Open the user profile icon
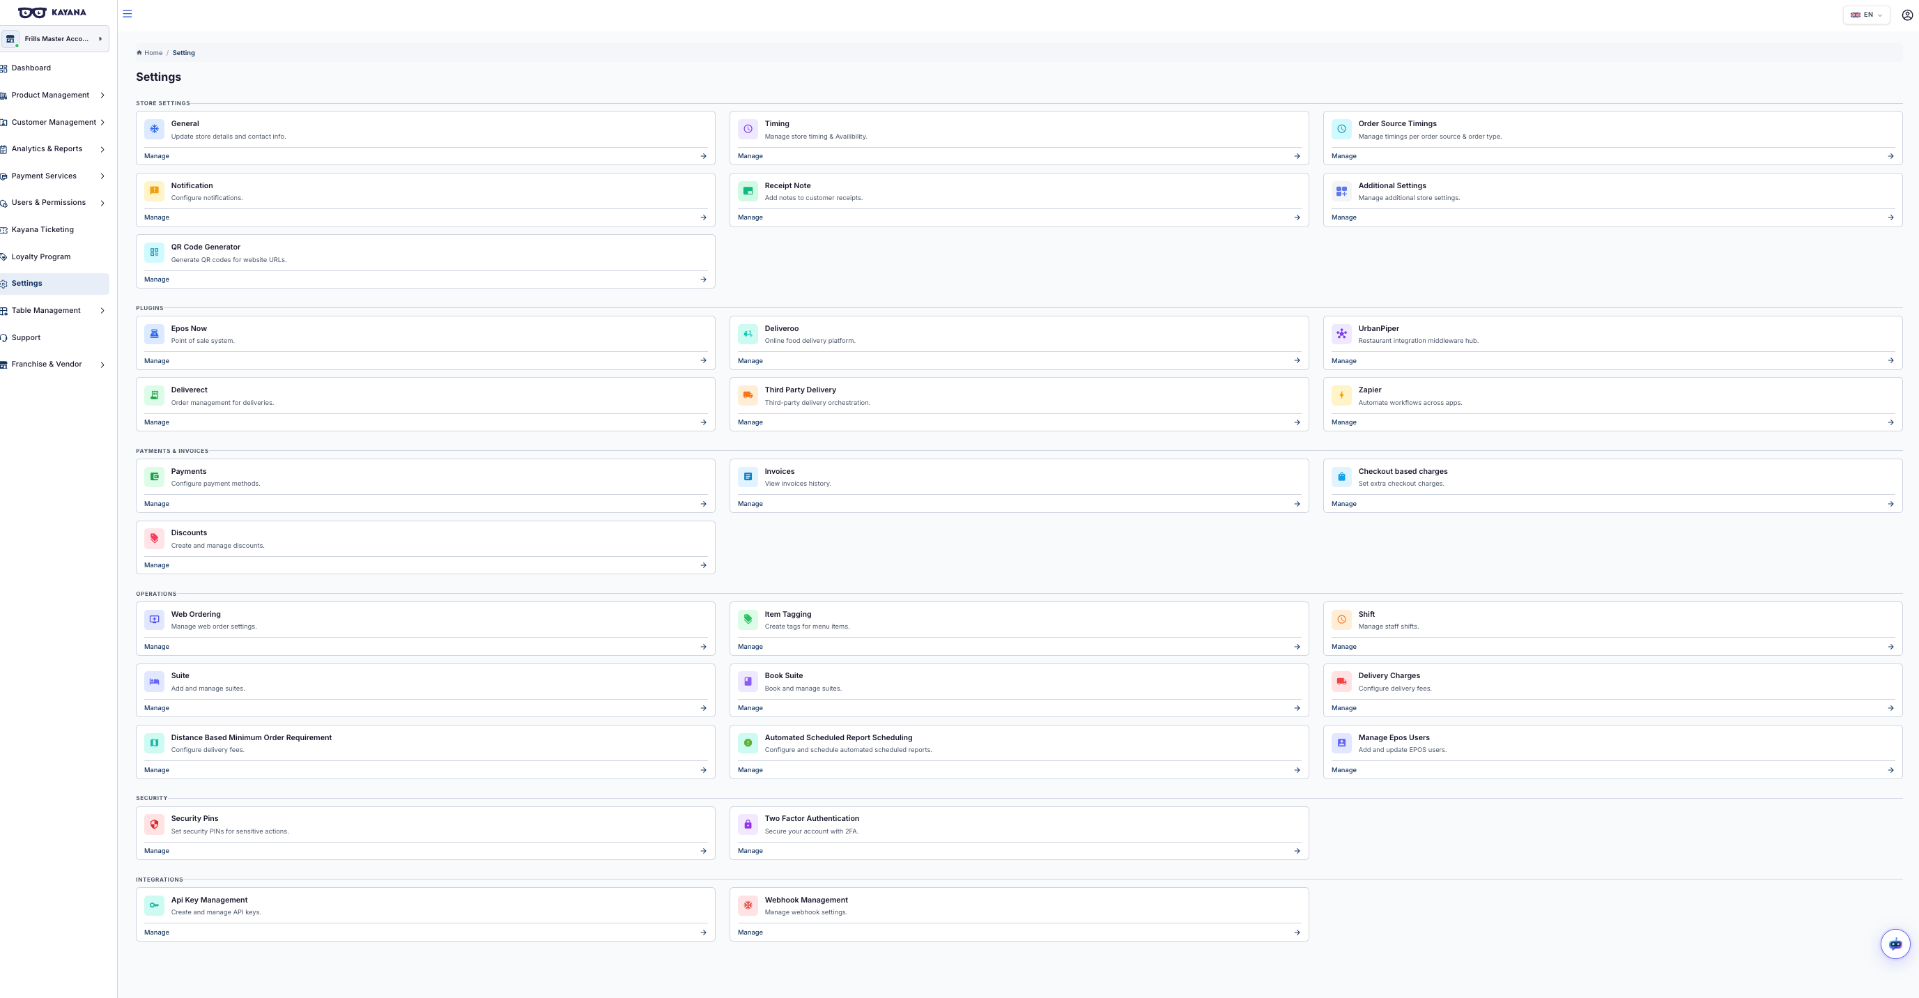Image resolution: width=1919 pixels, height=998 pixels. click(x=1906, y=15)
